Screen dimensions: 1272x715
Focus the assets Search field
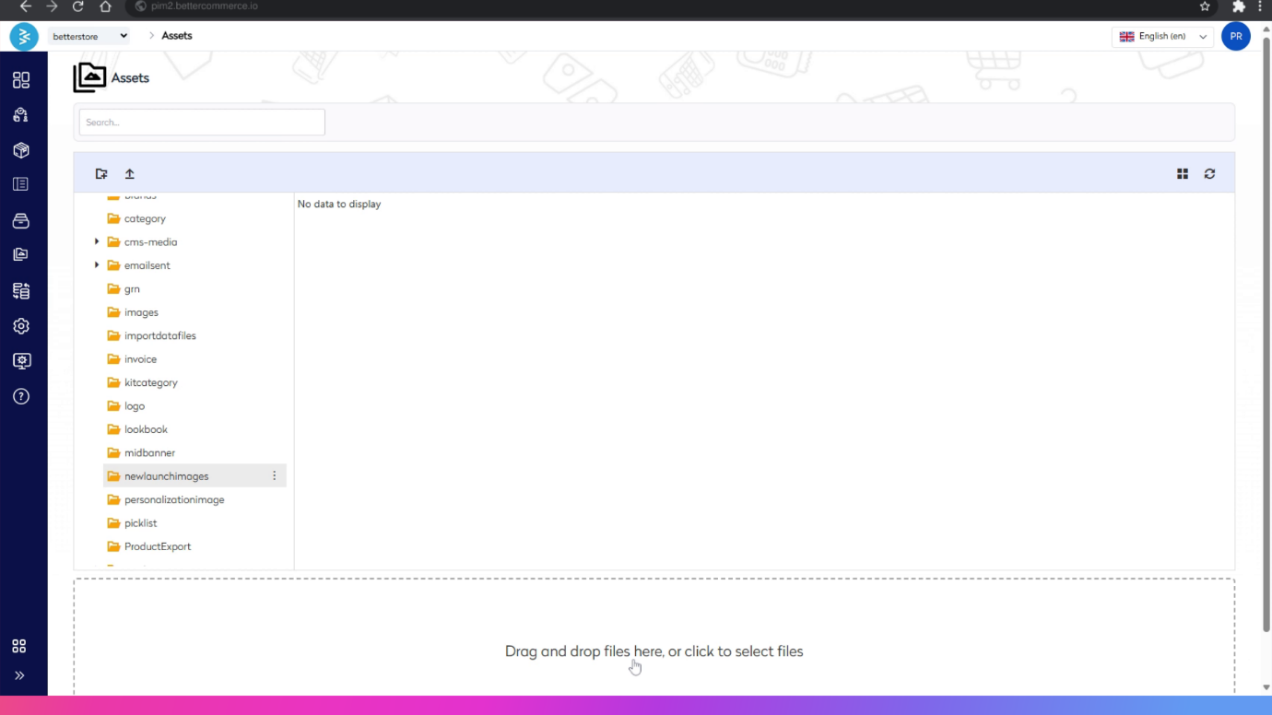(202, 123)
